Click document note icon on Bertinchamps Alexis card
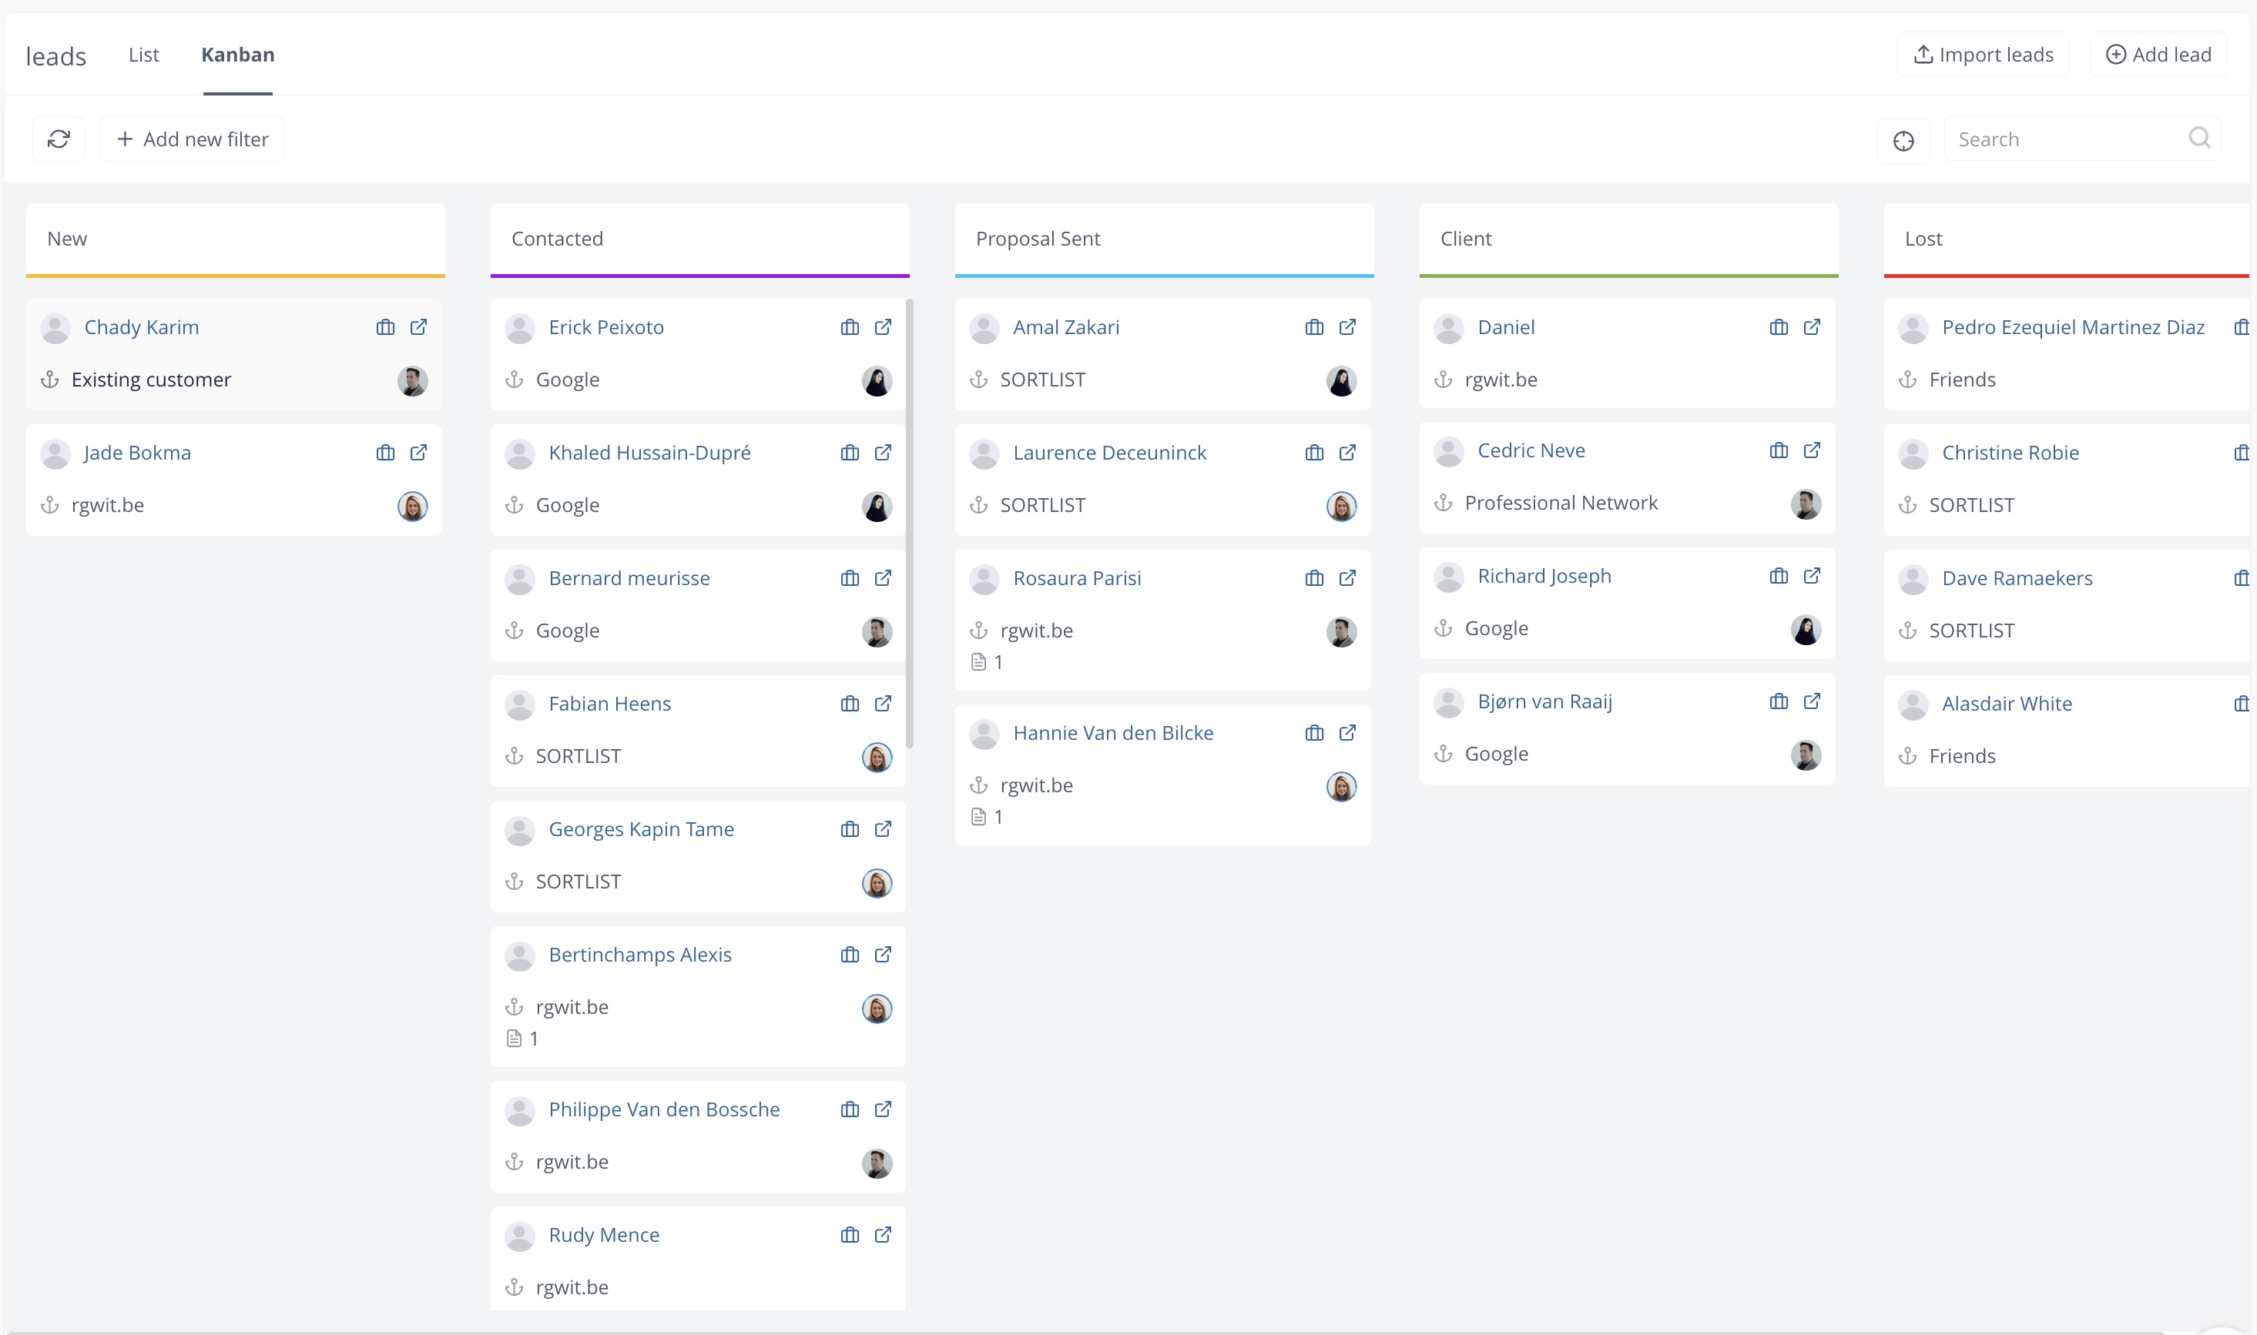This screenshot has width=2257, height=1335. [x=514, y=1039]
